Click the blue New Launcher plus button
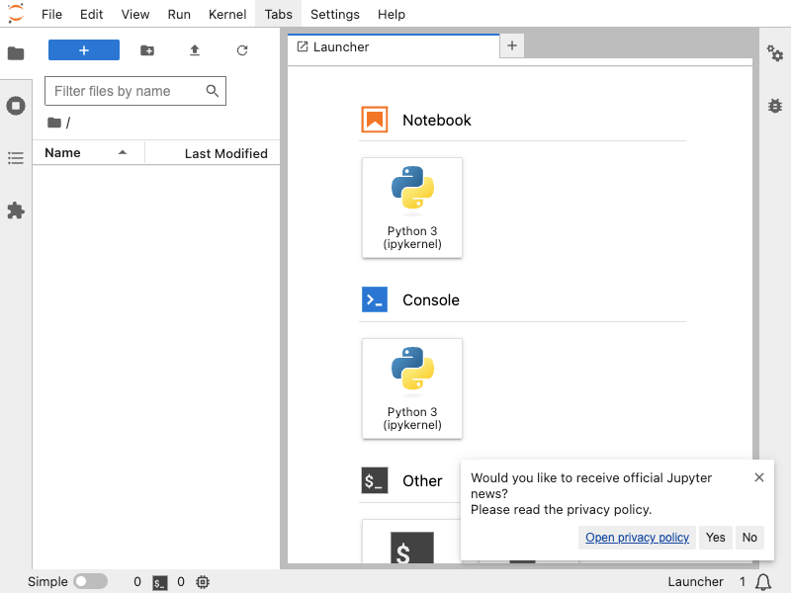Image resolution: width=791 pixels, height=593 pixels. [x=84, y=50]
